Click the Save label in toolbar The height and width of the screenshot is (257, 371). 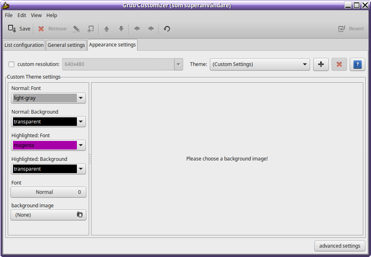coord(25,29)
